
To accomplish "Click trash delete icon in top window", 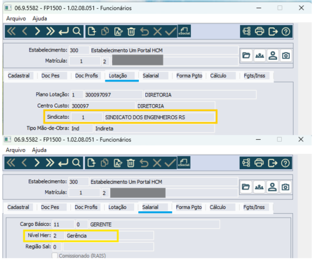I will point(131,32).
